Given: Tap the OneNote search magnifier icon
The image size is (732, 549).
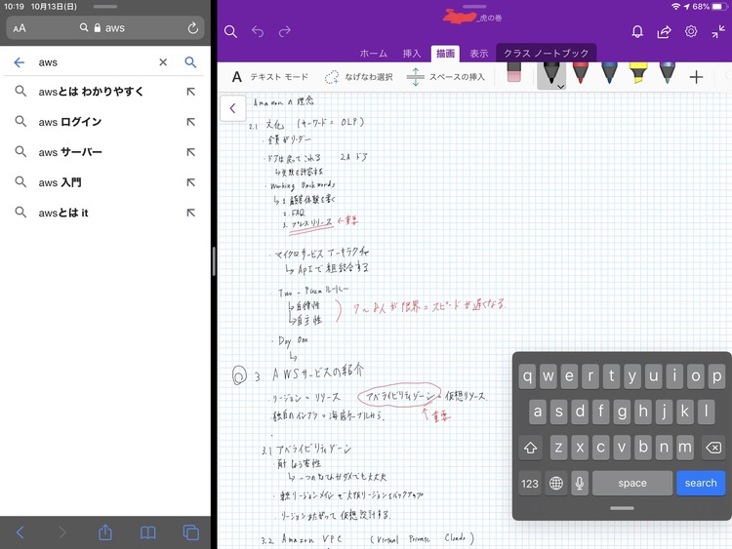Looking at the screenshot, I should (x=230, y=31).
